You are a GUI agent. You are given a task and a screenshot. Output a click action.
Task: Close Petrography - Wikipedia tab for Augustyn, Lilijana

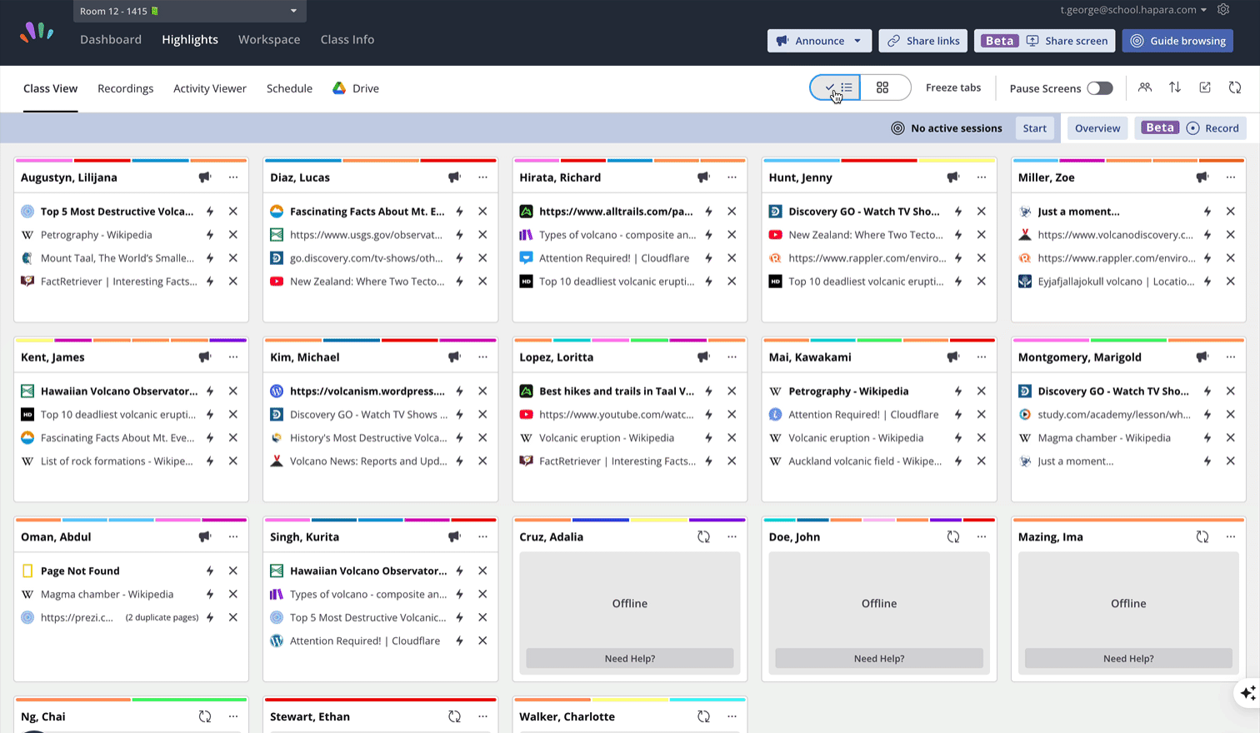[233, 235]
